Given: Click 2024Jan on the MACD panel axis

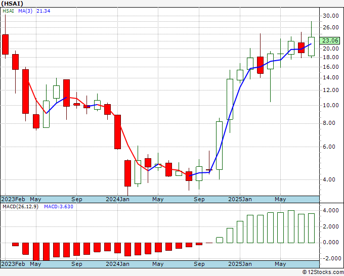Looking at the screenshot, I should point(117,264).
